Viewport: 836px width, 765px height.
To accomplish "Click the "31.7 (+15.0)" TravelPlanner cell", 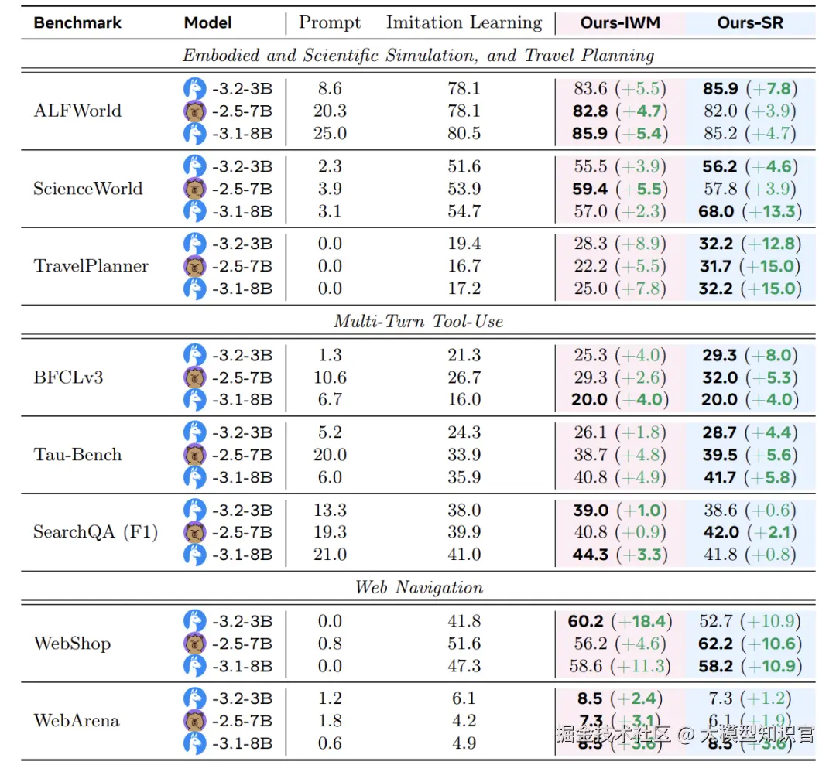I will coord(750,266).
